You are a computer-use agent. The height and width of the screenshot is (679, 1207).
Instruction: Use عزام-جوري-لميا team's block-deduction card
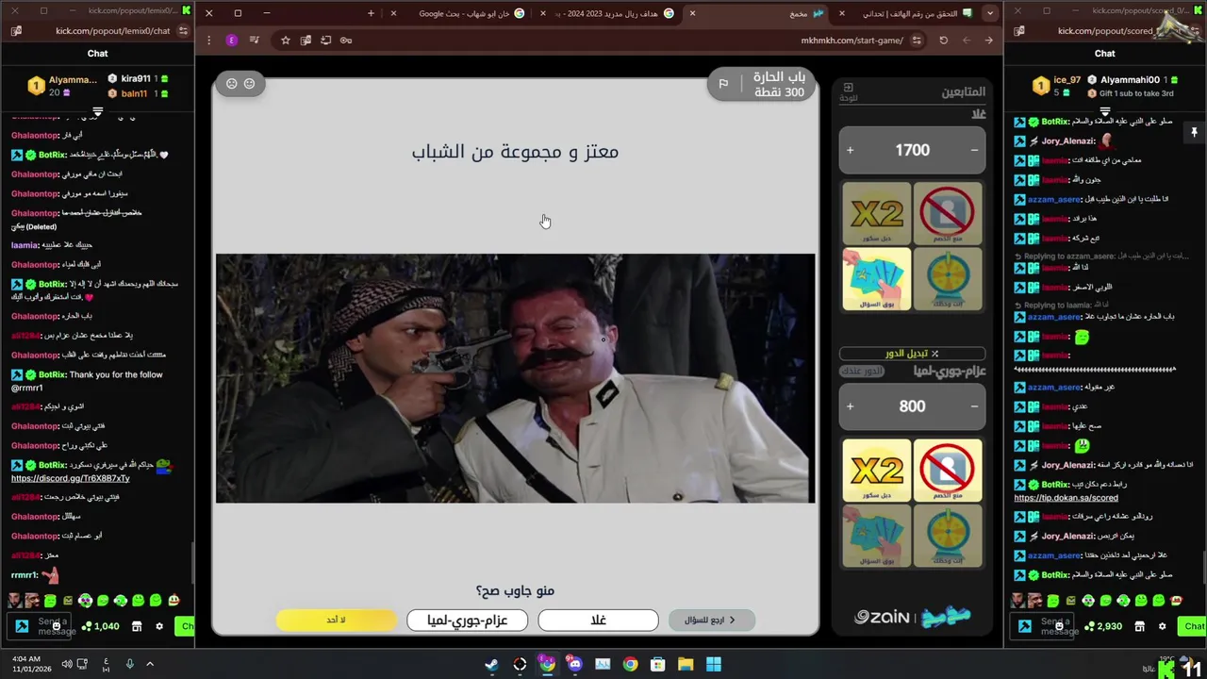948,470
